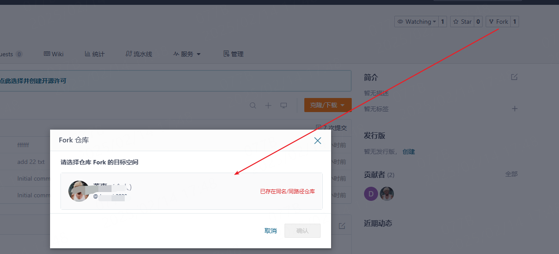Click the edit icon in lower README panel
This screenshot has height=254, width=559.
(342, 226)
